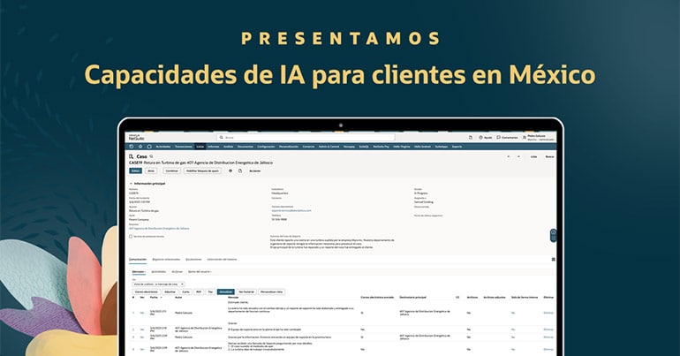Open the Comercio navigation menu

coord(308,147)
